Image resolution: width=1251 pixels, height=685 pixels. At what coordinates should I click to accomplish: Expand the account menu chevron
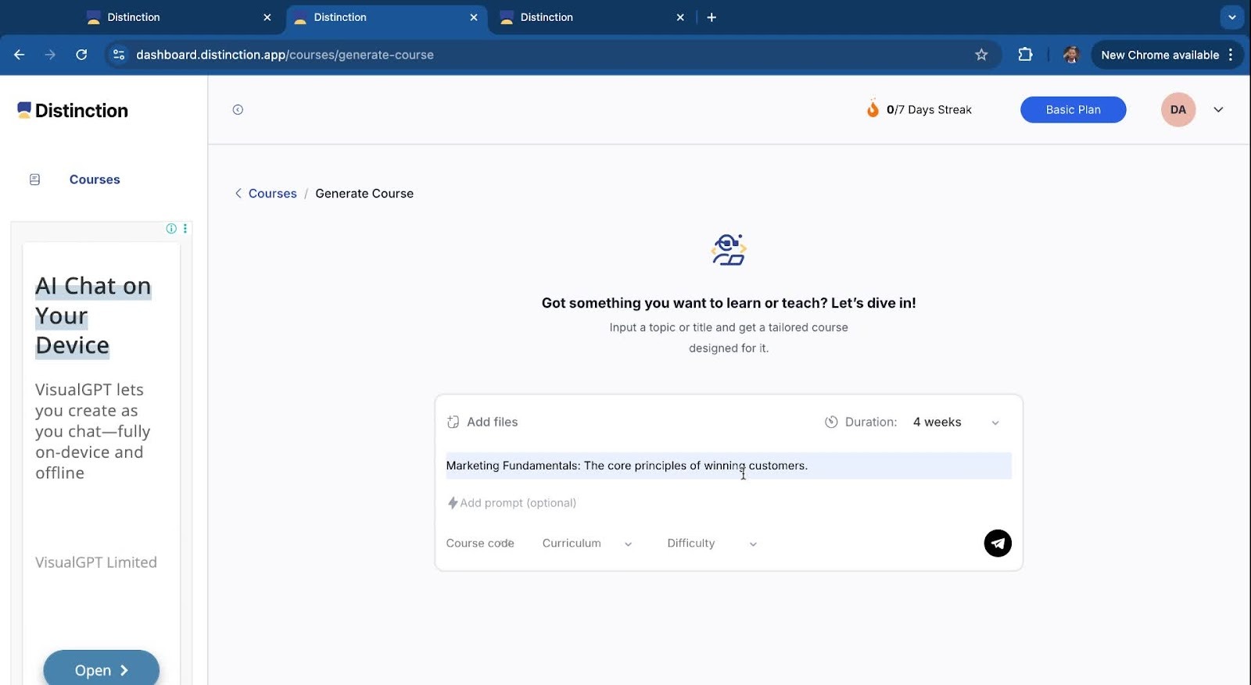click(x=1218, y=110)
